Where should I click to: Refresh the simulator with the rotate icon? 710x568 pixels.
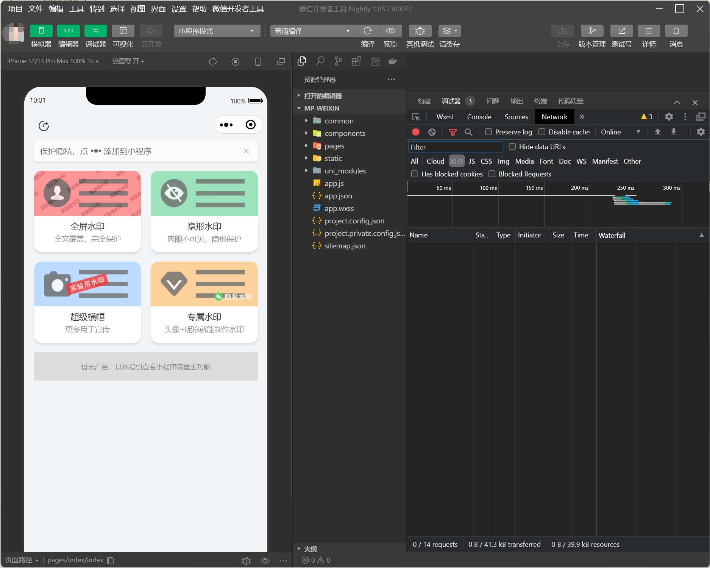213,61
